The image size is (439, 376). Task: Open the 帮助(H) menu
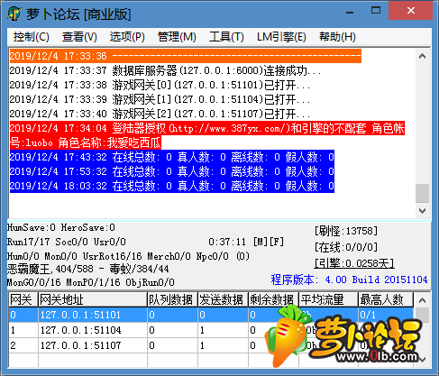pyautogui.click(x=337, y=37)
